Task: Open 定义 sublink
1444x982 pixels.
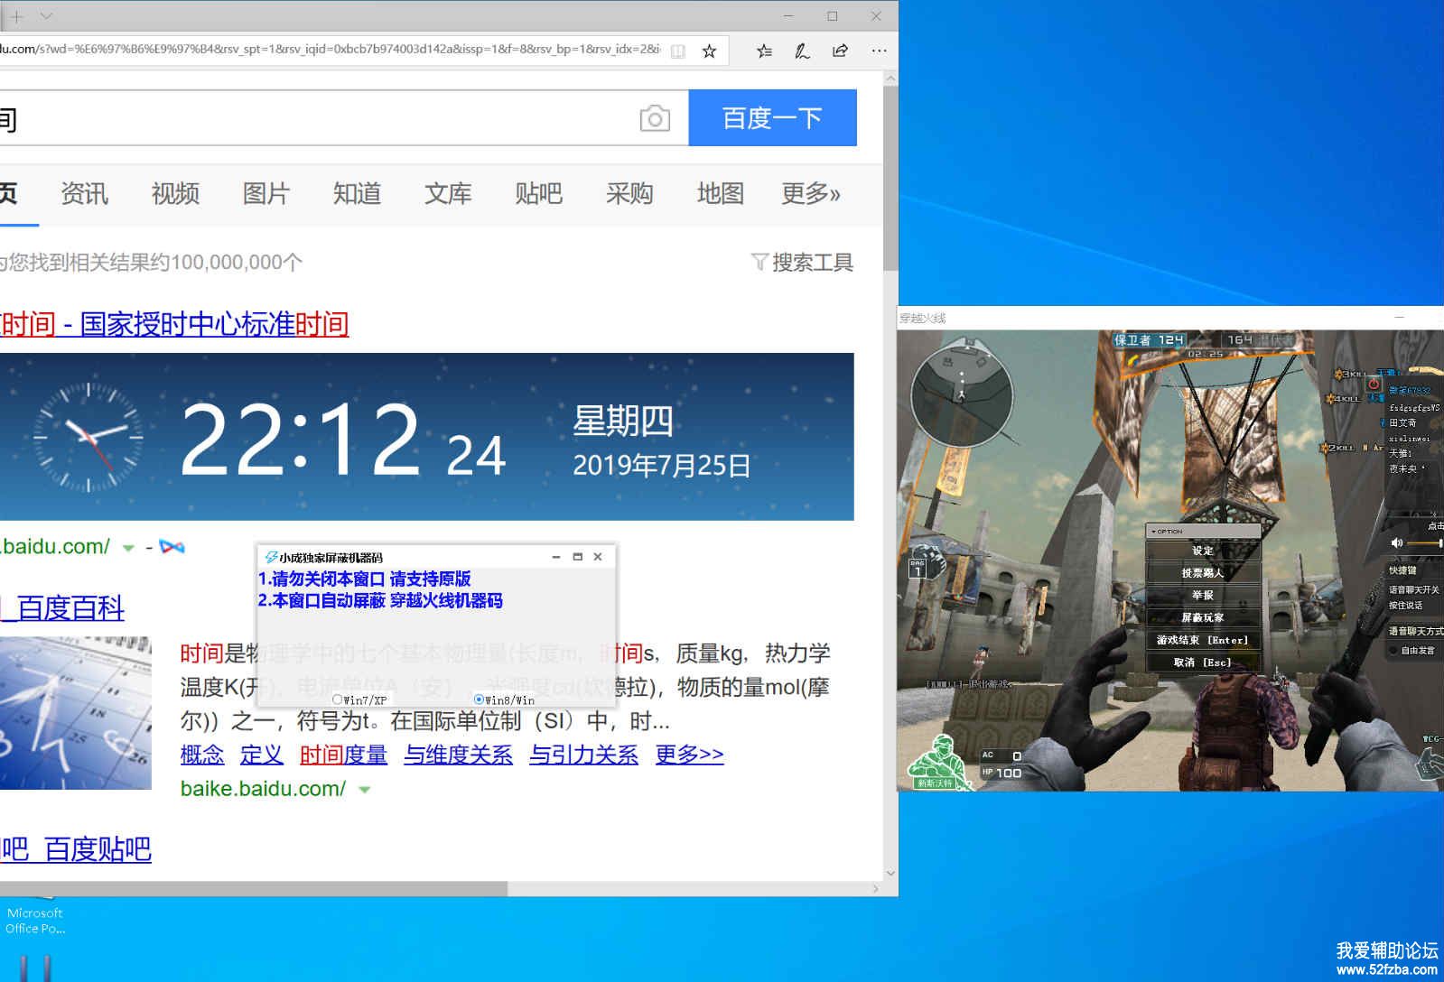Action: (x=262, y=755)
